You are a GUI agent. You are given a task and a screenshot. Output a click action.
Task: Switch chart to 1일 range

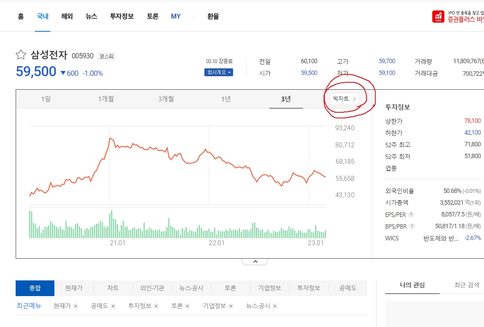coord(46,99)
